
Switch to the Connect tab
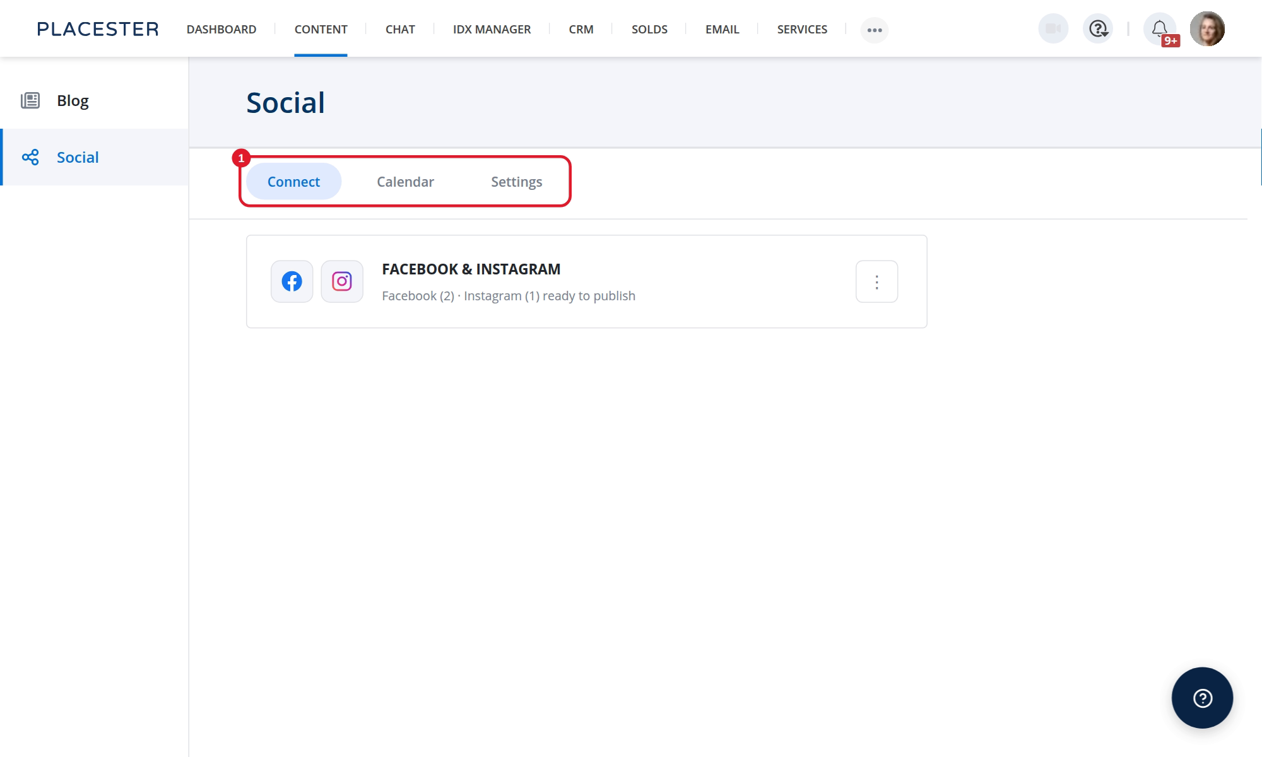click(293, 182)
